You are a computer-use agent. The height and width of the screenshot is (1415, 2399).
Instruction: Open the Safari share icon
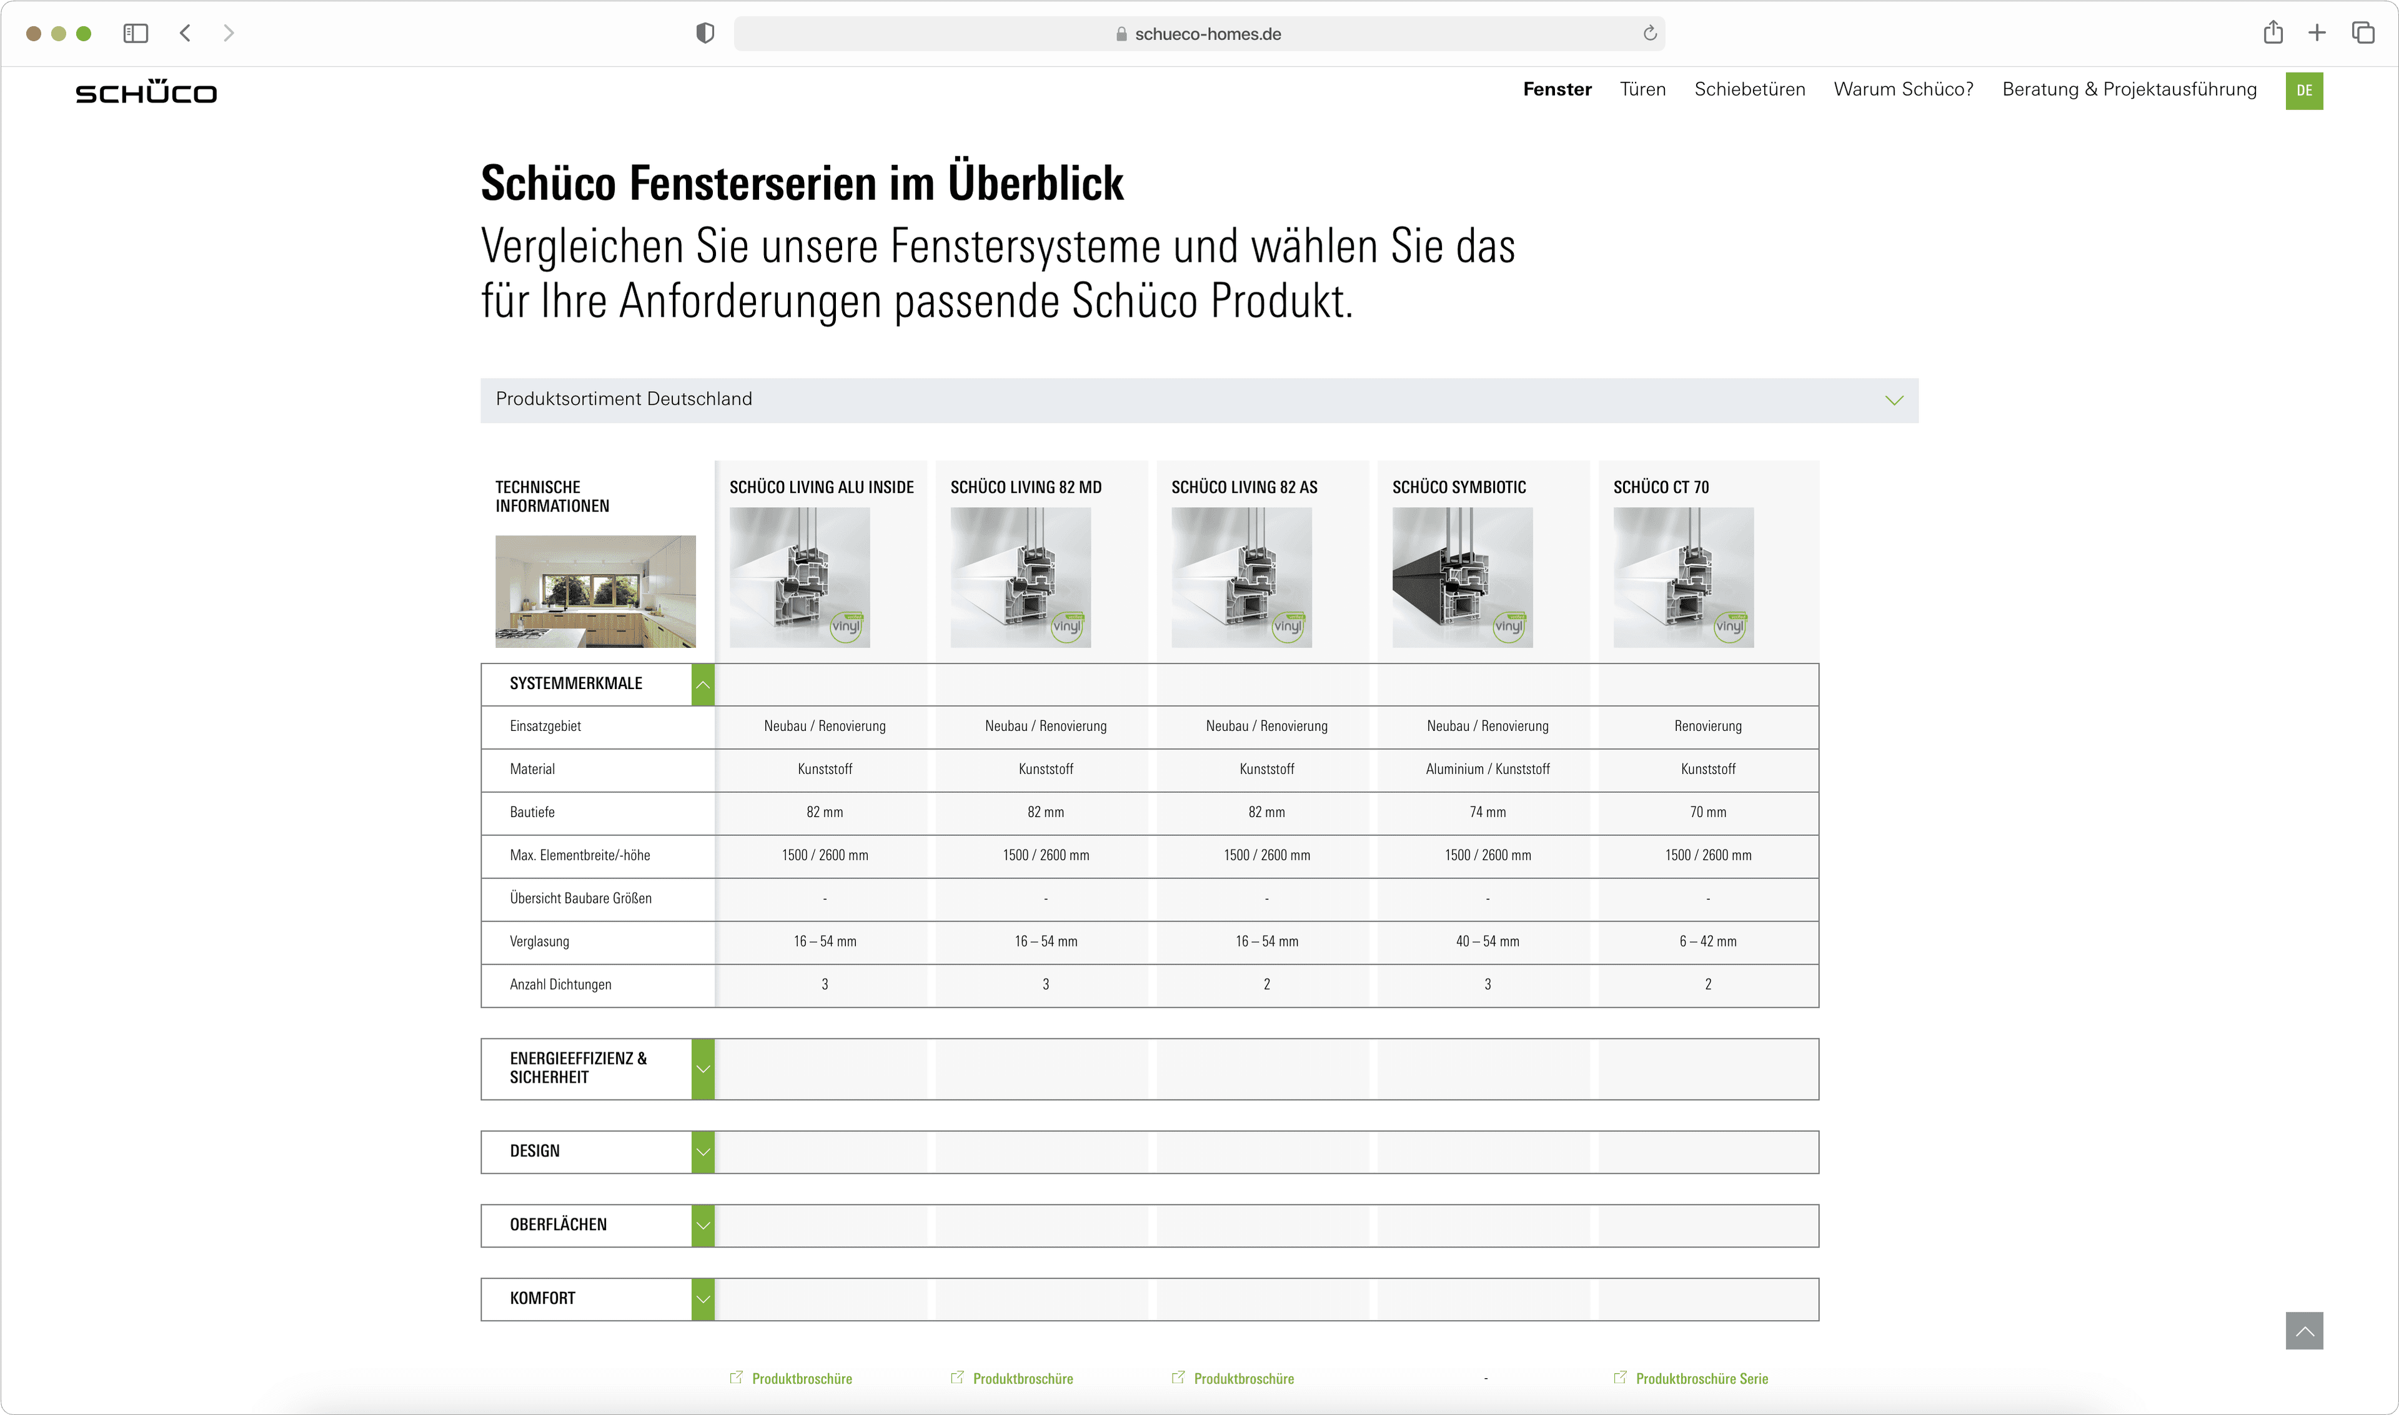click(2273, 32)
